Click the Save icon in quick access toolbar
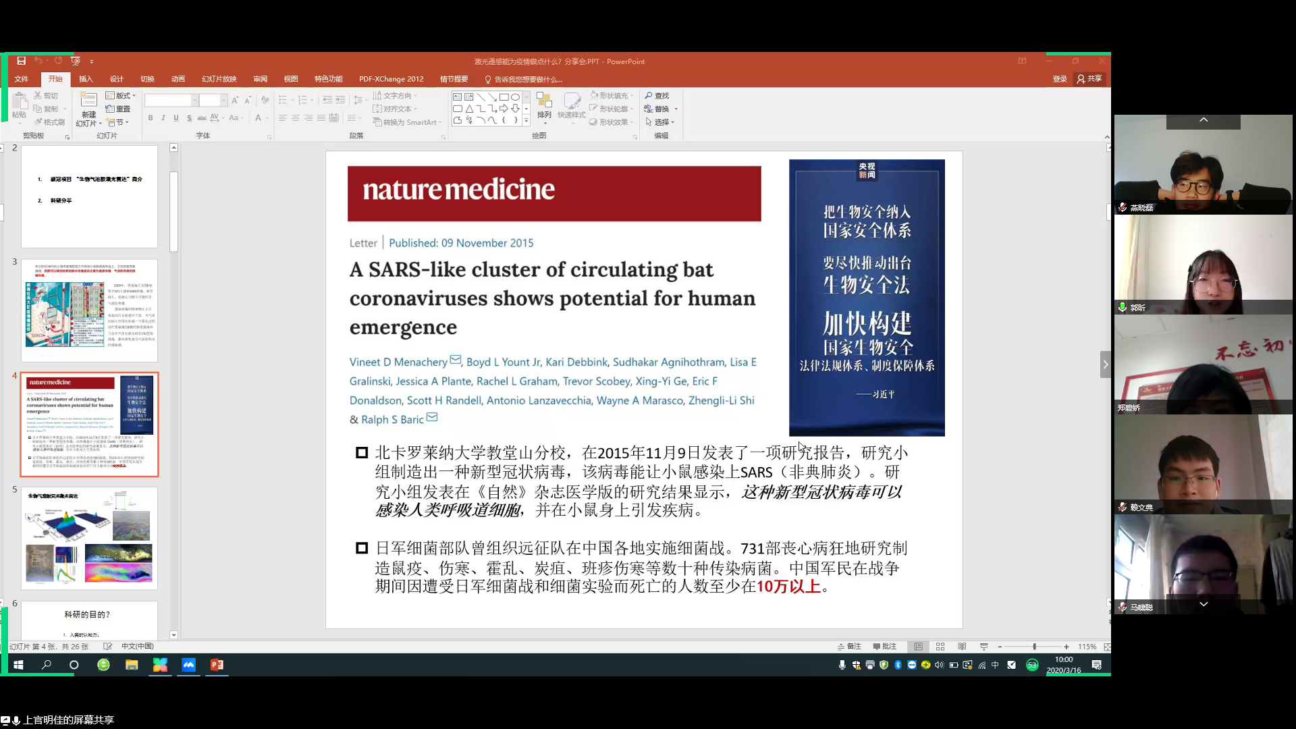 [21, 61]
